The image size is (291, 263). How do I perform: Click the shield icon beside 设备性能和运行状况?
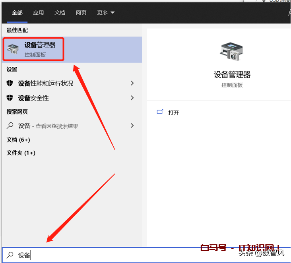(10, 83)
